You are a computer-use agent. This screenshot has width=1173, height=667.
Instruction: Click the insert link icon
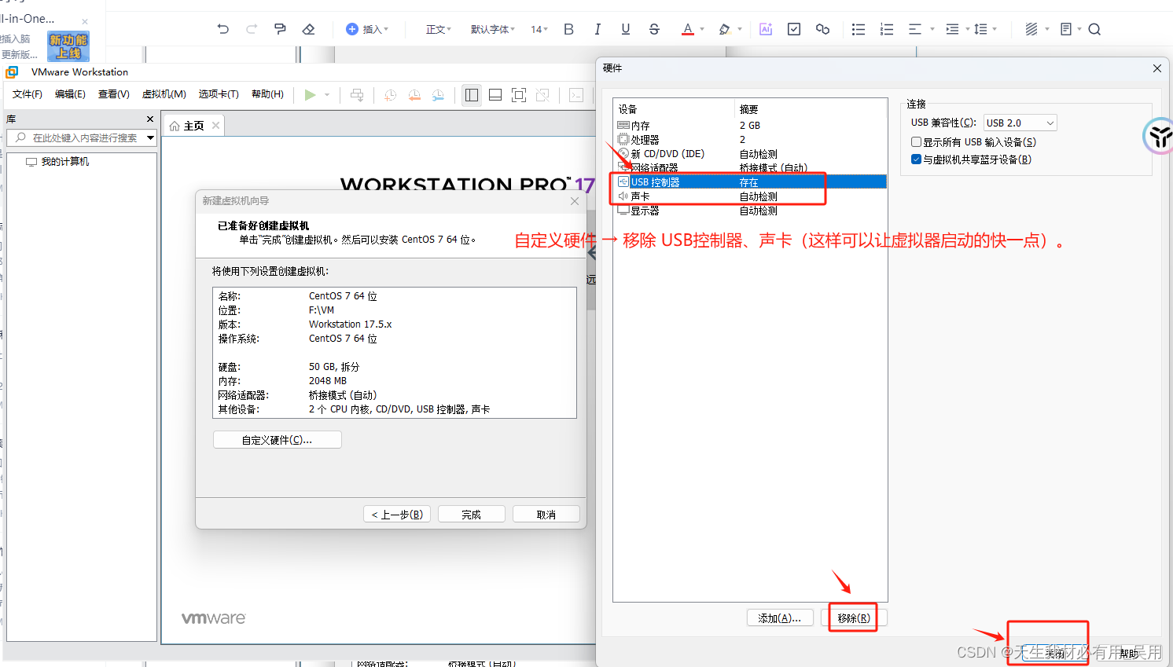[822, 29]
